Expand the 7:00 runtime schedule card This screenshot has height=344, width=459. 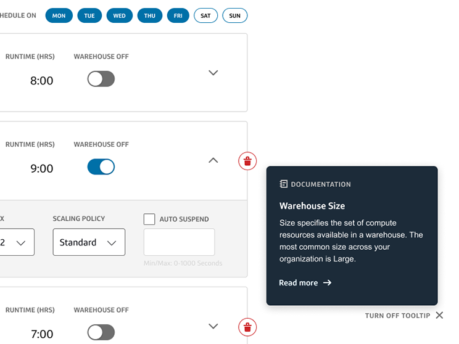(x=213, y=326)
